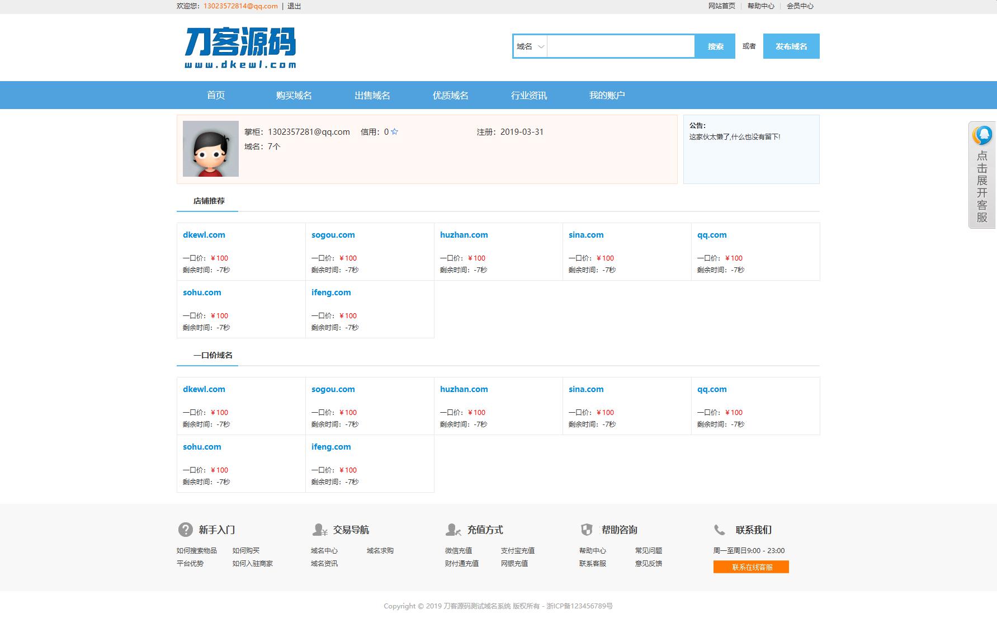The width and height of the screenshot is (997, 623).
Task: Open dkewl.com in 店铺推荐 section
Action: [x=204, y=235]
